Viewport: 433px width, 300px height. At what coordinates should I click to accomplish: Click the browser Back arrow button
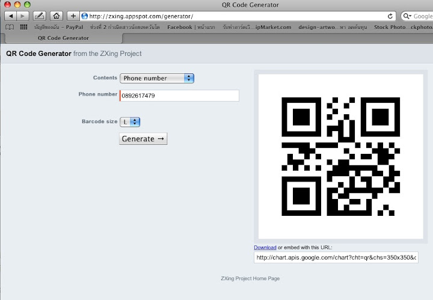(x=11, y=16)
